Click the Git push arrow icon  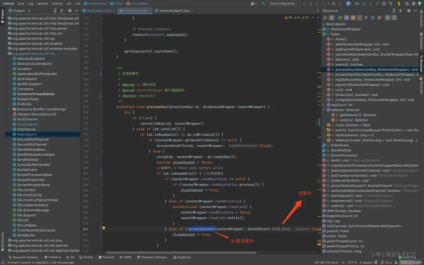click(x=377, y=4)
